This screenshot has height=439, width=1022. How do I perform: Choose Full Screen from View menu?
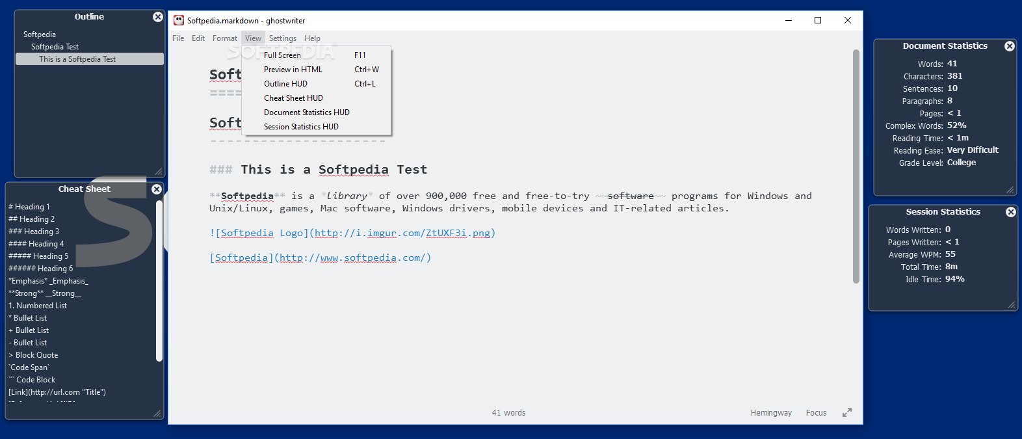tap(317, 55)
